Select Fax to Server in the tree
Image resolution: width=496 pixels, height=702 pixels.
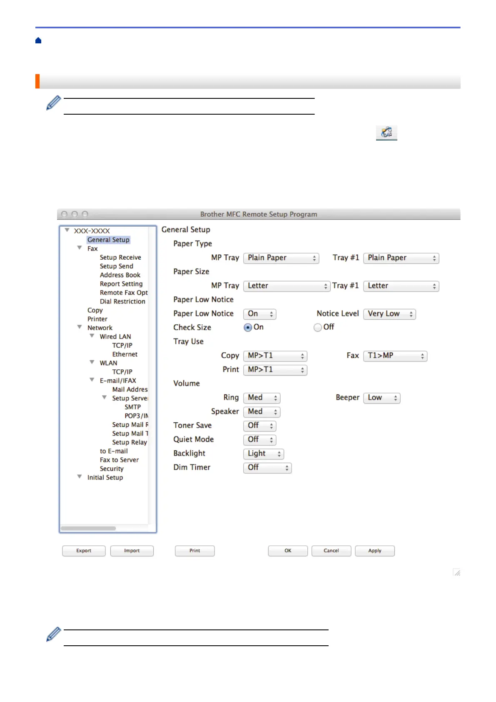click(119, 460)
